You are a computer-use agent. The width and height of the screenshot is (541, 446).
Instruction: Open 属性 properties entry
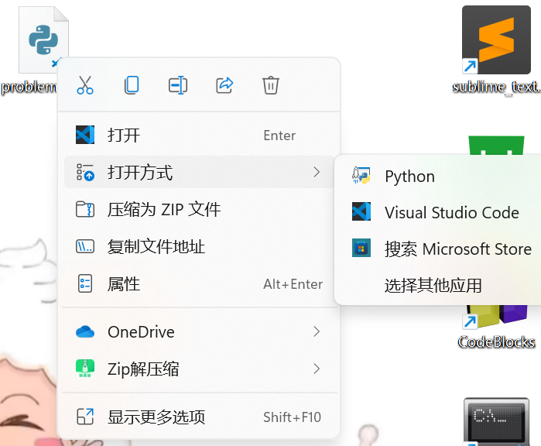(x=199, y=283)
